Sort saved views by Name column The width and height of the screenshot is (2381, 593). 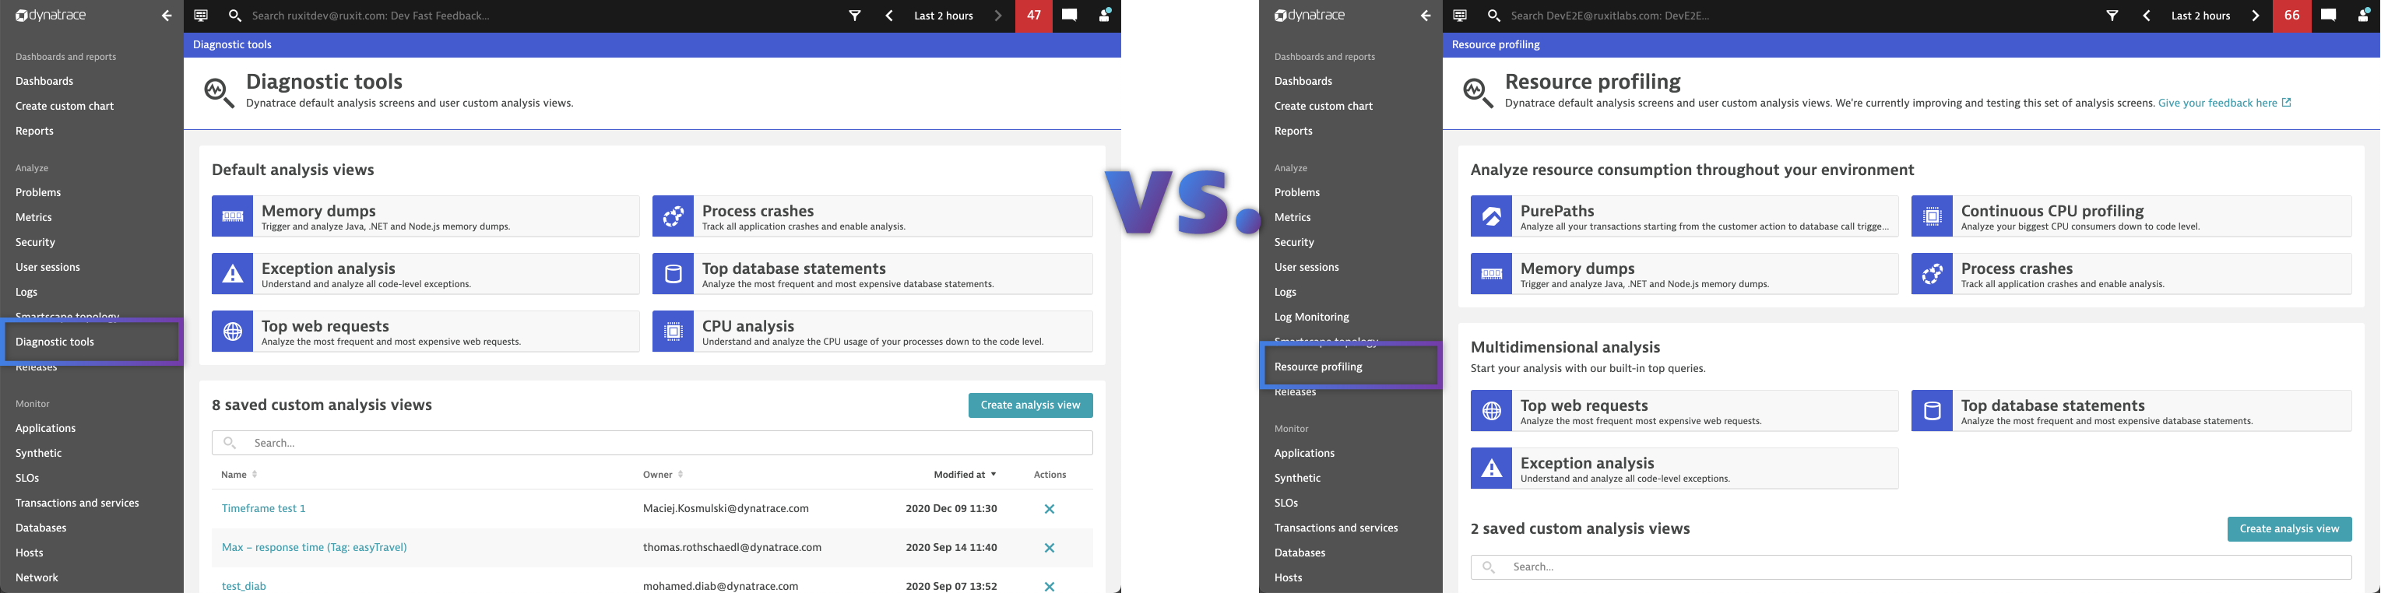coord(238,475)
